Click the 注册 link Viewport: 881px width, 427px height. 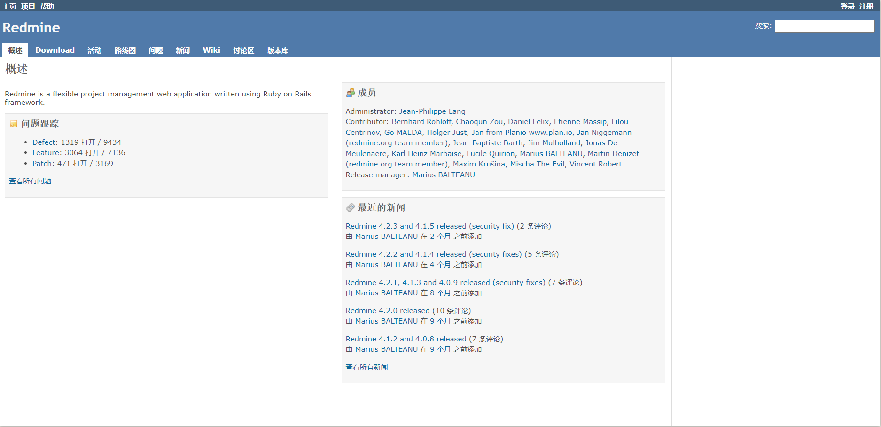point(866,6)
